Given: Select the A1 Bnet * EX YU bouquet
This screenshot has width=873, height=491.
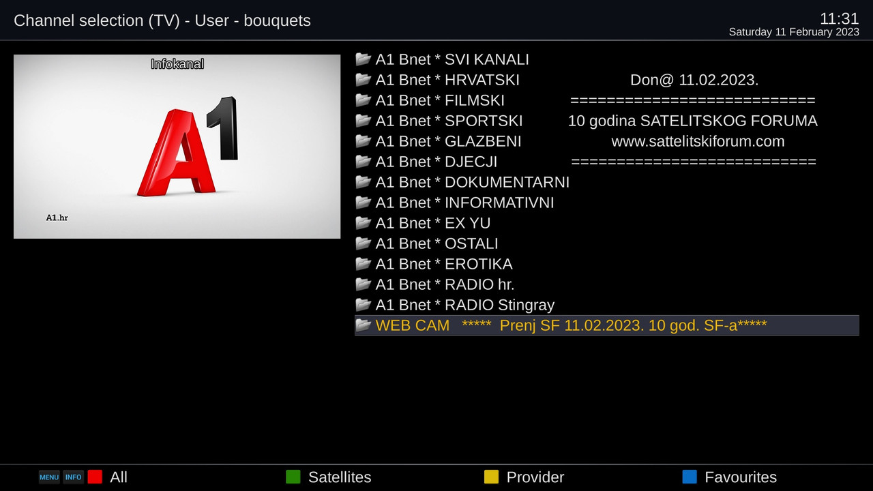Looking at the screenshot, I should click(607, 223).
